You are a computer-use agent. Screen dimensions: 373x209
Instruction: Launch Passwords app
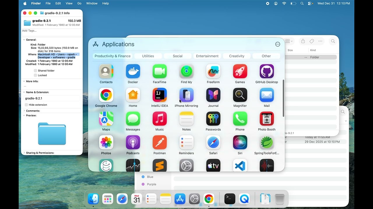tap(213, 119)
